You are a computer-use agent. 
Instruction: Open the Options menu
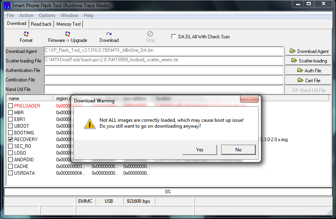47,15
